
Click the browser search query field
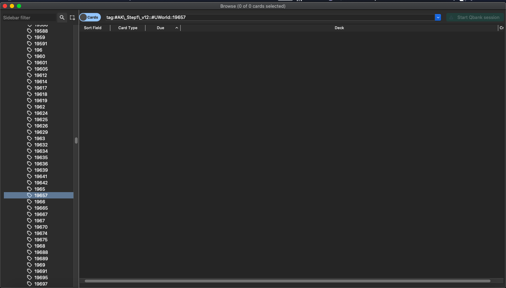coord(270,17)
